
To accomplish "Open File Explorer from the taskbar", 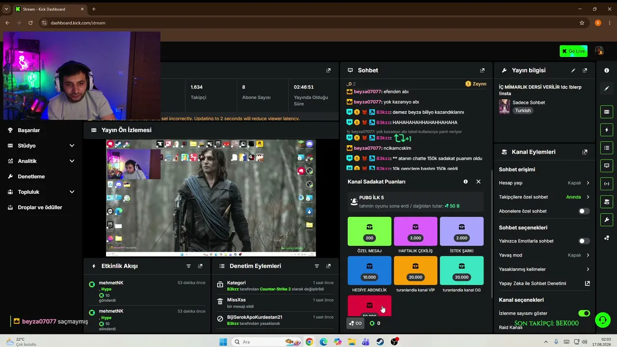I will (352, 342).
